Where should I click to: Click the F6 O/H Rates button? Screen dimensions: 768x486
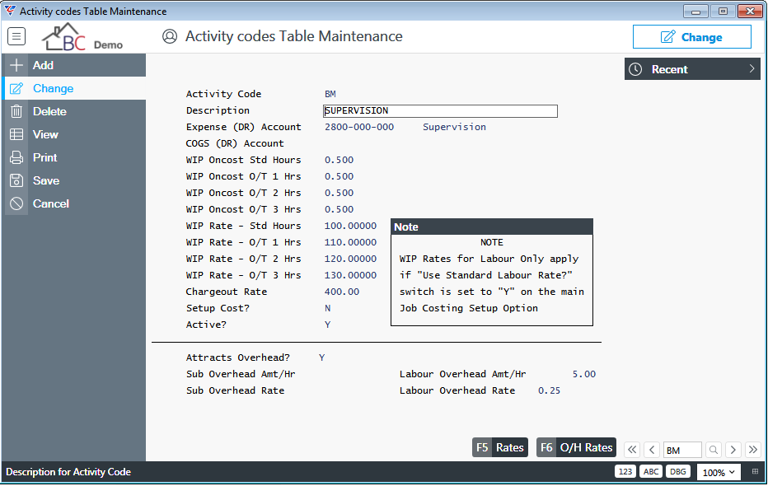pos(576,447)
